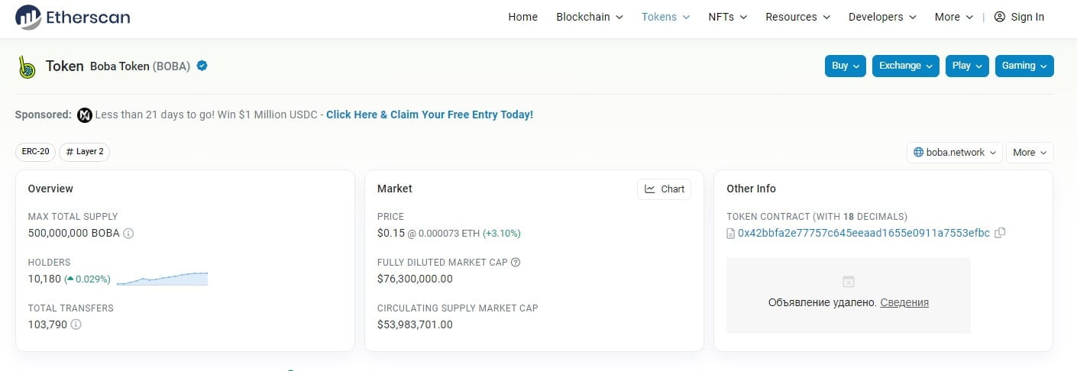Expand the Exchange dropdown
Image resolution: width=1077 pixels, height=371 pixels.
click(x=906, y=66)
